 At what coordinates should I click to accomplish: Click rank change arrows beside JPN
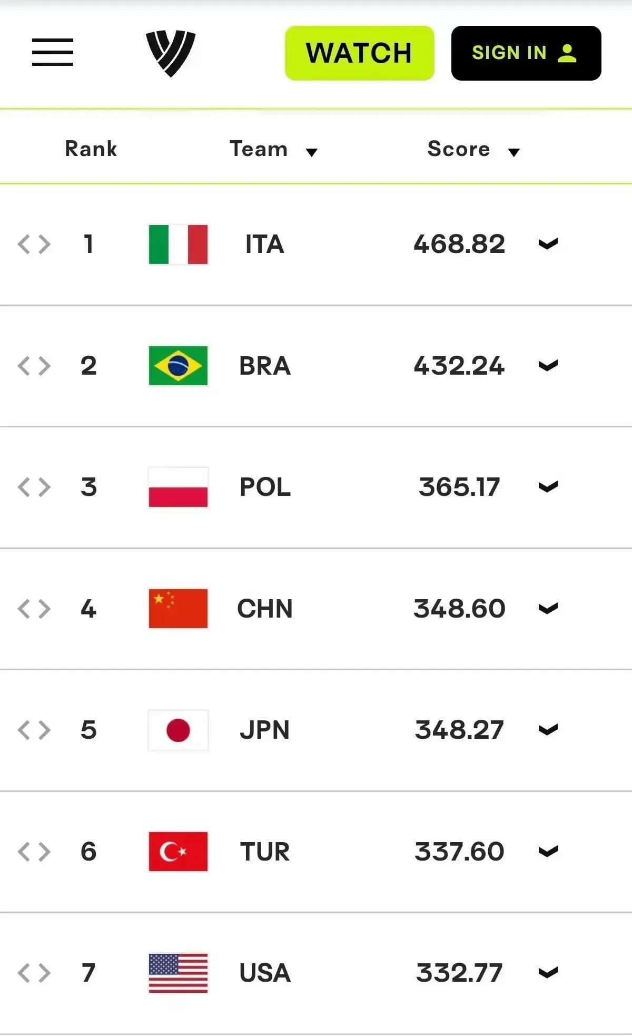[34, 730]
